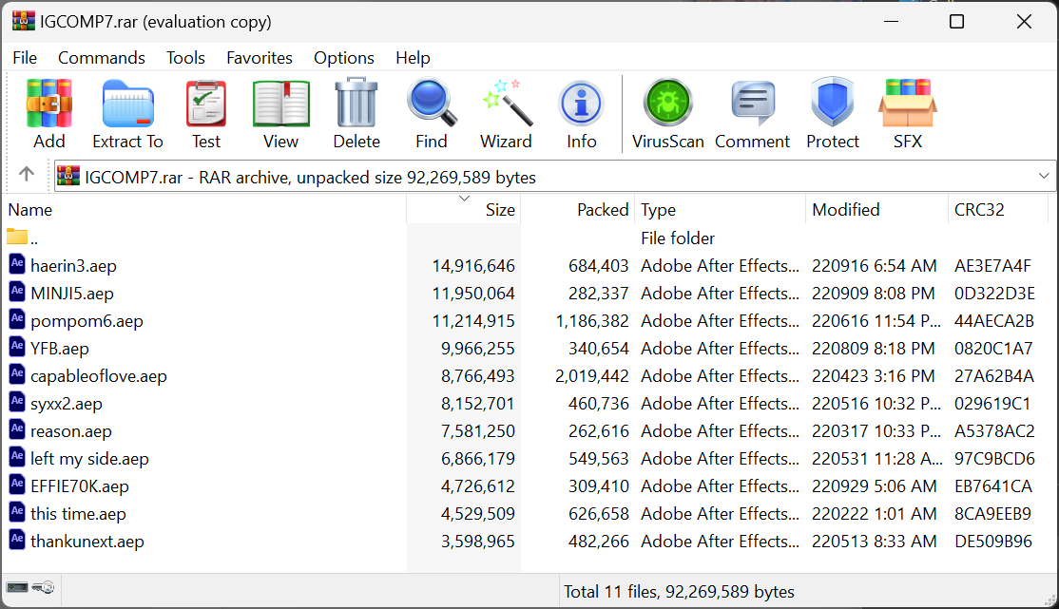This screenshot has width=1059, height=609.
Task: Click the WinRAR title bar icon
Action: click(x=24, y=21)
